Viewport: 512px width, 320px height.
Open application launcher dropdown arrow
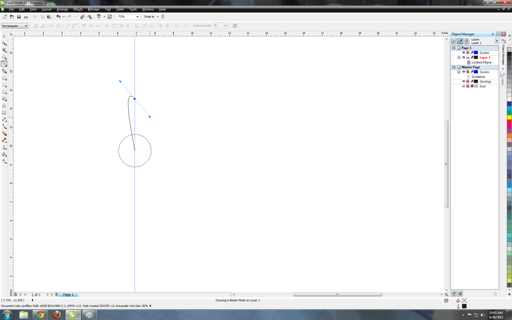click(x=104, y=17)
